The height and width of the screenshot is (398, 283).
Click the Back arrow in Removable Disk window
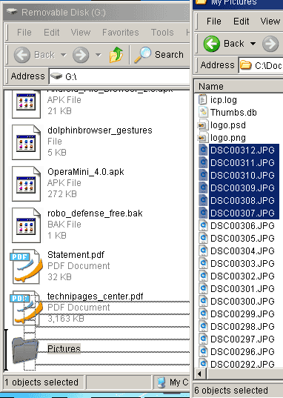(21, 55)
